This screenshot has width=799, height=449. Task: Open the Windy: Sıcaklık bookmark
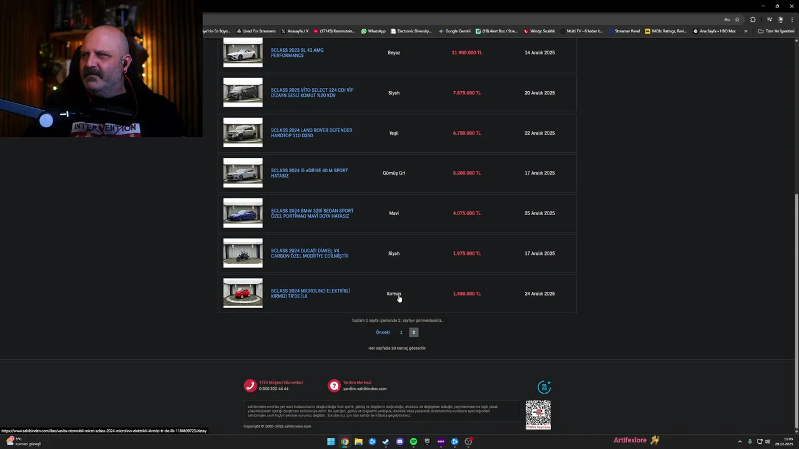pos(539,31)
